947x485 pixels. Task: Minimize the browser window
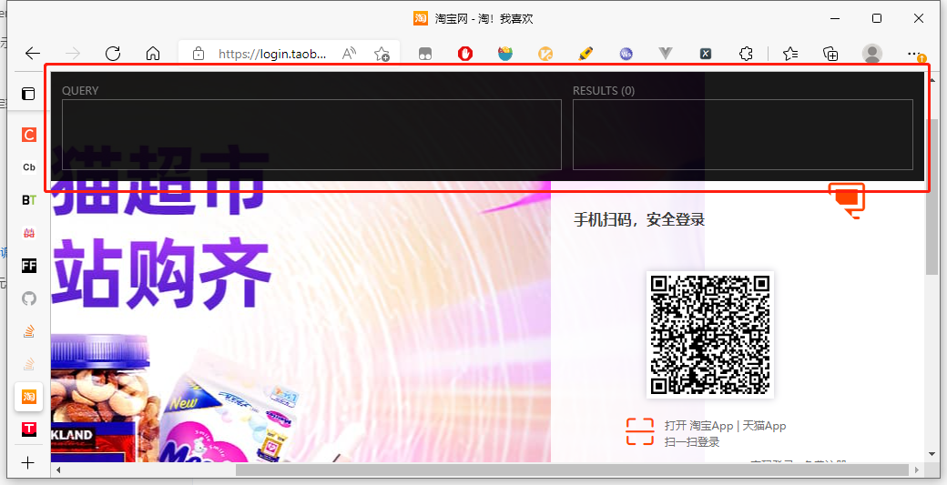[835, 19]
